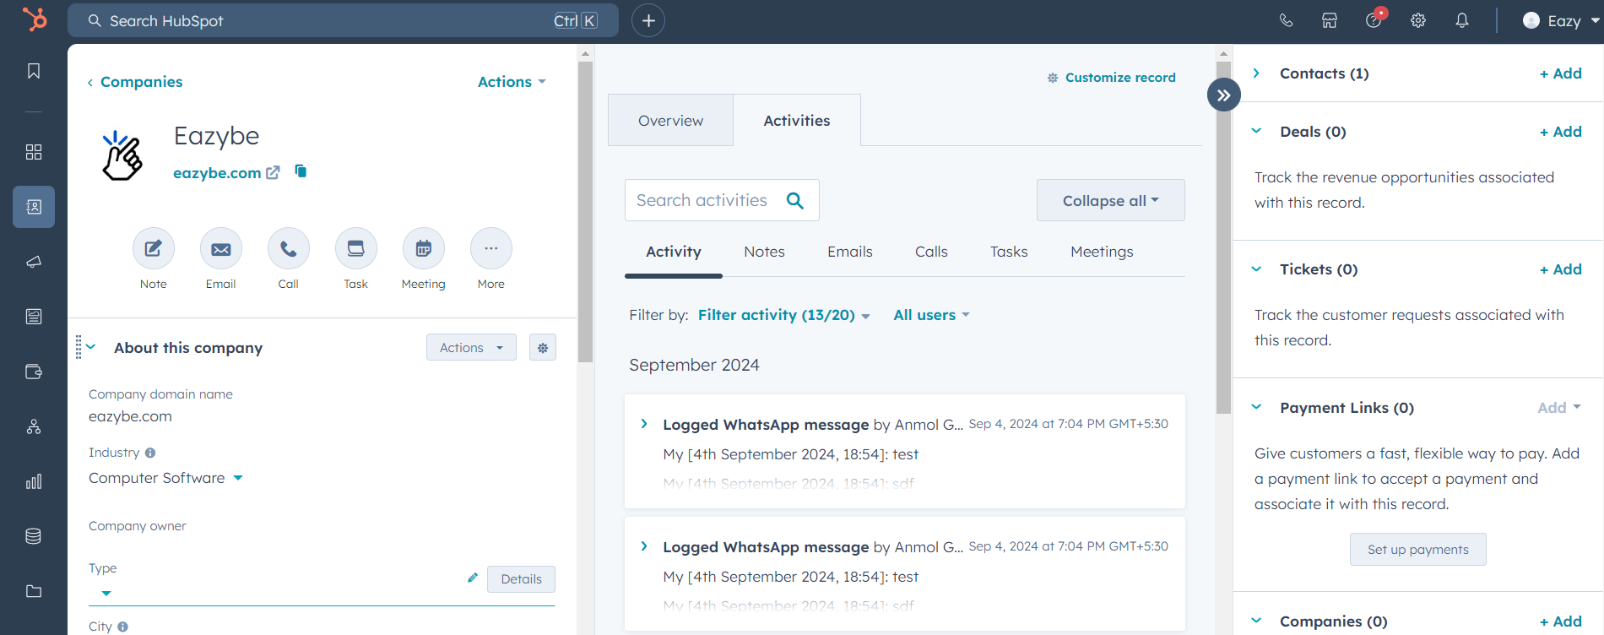Make a Call from the company record
Screen dimensions: 1604x635
click(289, 248)
